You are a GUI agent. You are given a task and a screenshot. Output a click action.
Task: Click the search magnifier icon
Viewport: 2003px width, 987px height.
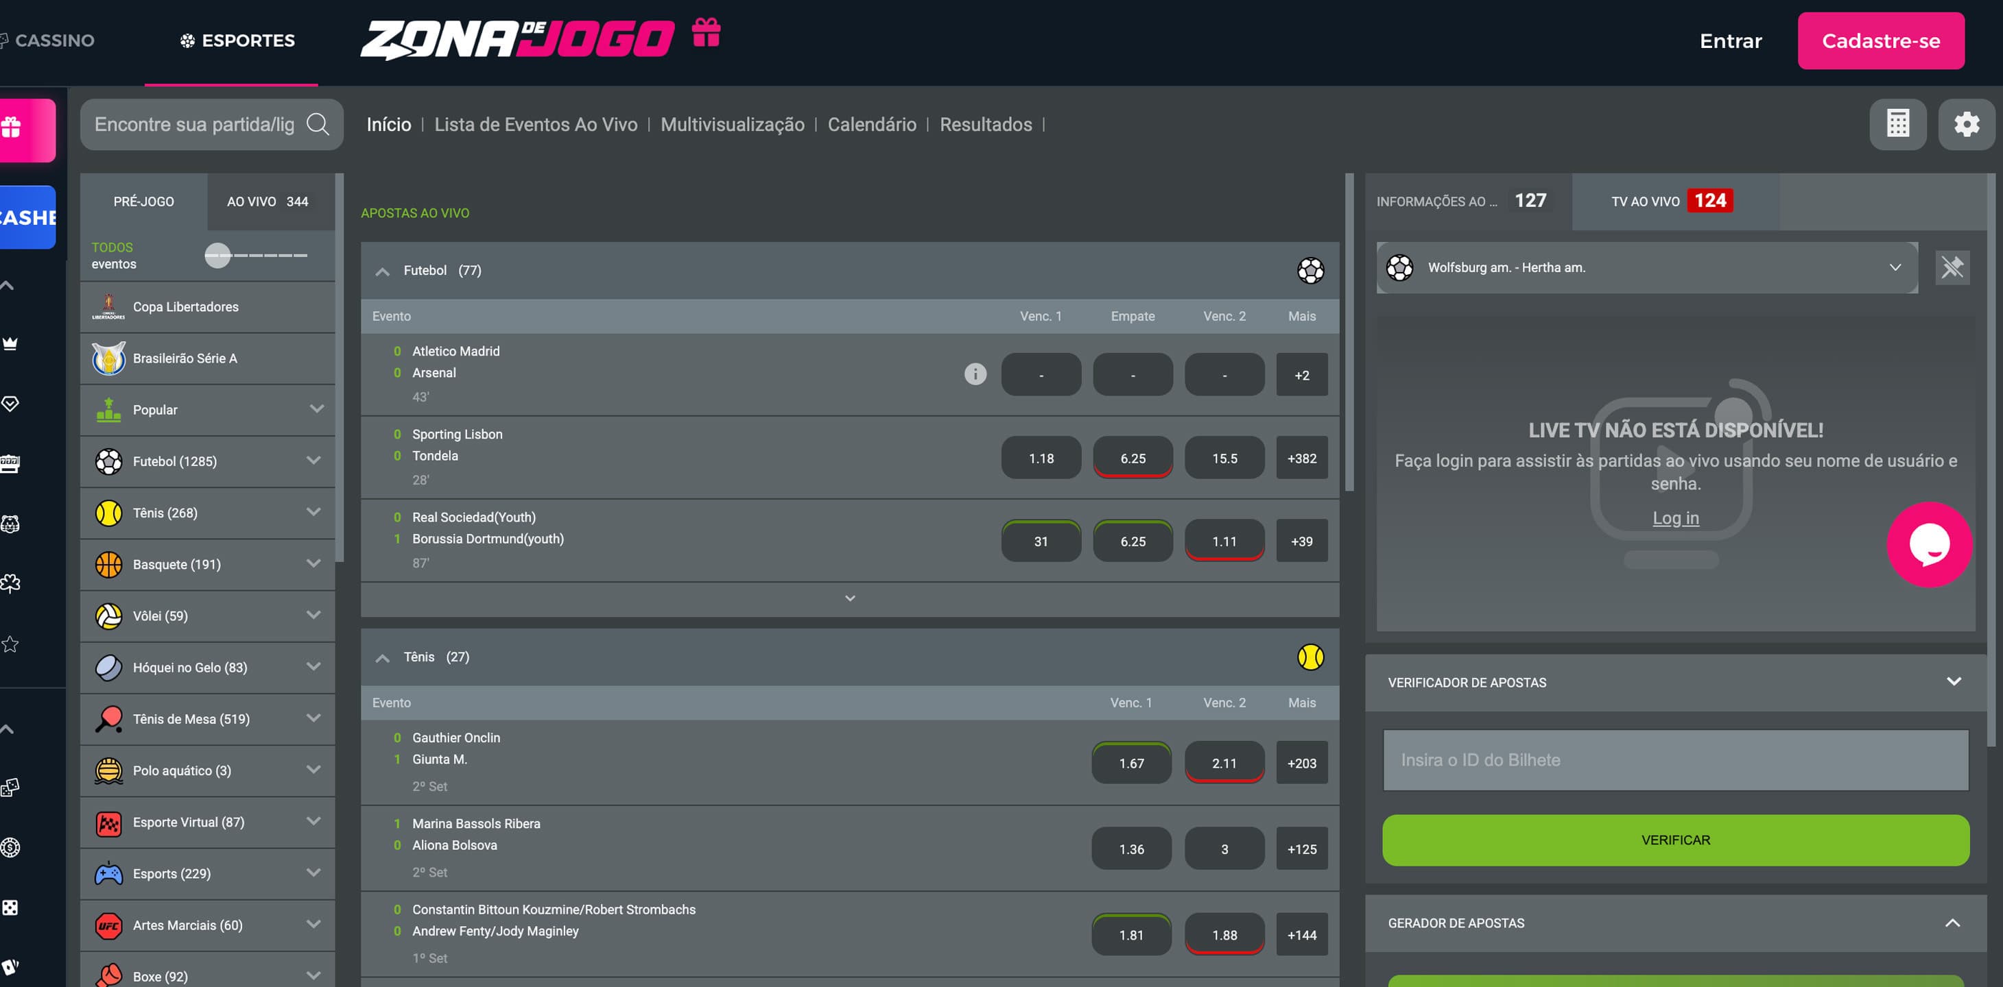318,124
